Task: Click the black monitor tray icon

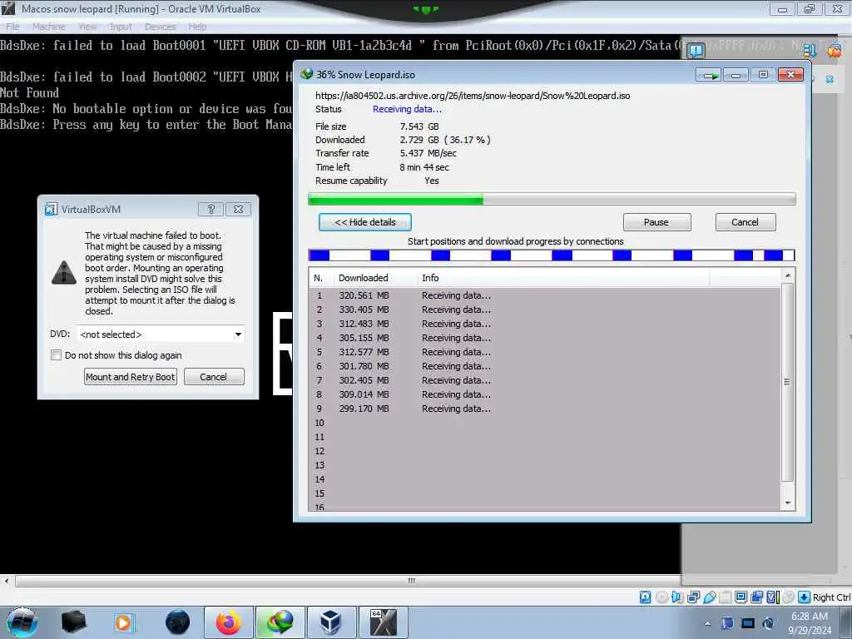Action: tap(748, 623)
